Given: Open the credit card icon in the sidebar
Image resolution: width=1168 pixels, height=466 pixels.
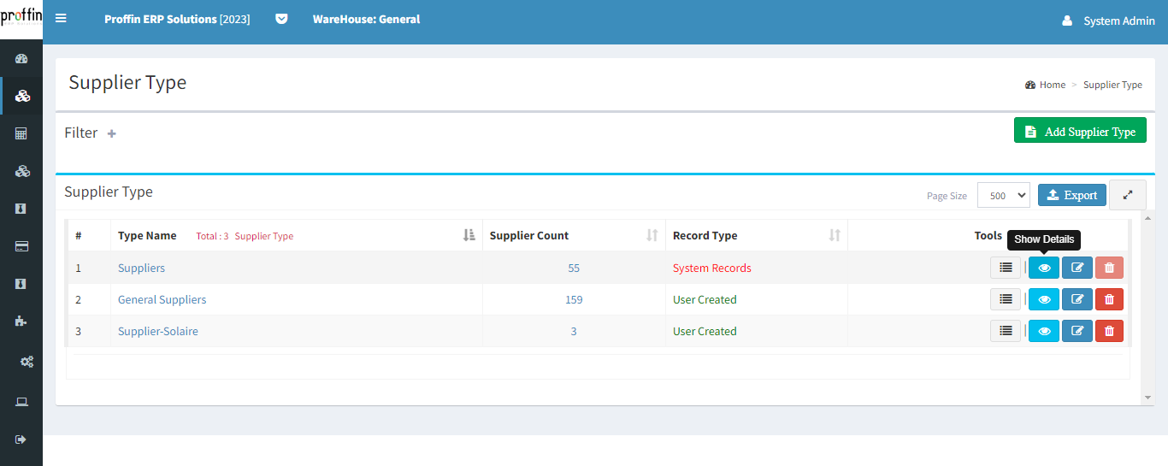Looking at the screenshot, I should click(22, 246).
